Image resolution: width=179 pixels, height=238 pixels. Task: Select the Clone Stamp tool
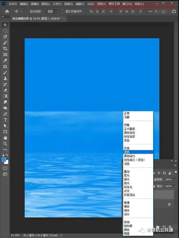tap(5, 78)
